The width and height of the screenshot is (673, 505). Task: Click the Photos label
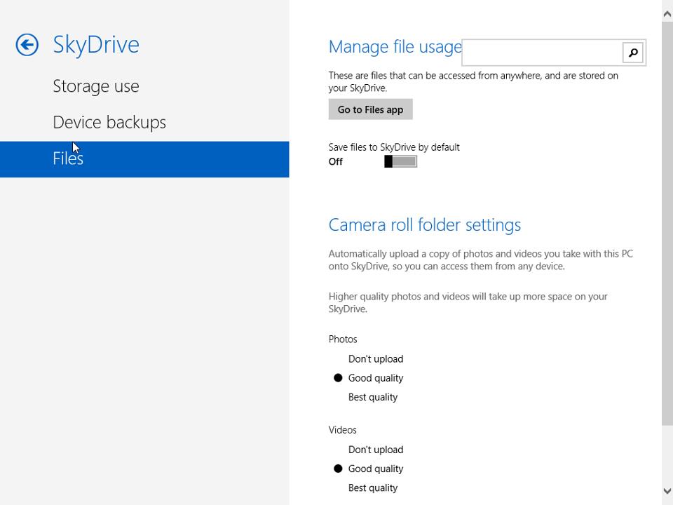[x=343, y=339]
